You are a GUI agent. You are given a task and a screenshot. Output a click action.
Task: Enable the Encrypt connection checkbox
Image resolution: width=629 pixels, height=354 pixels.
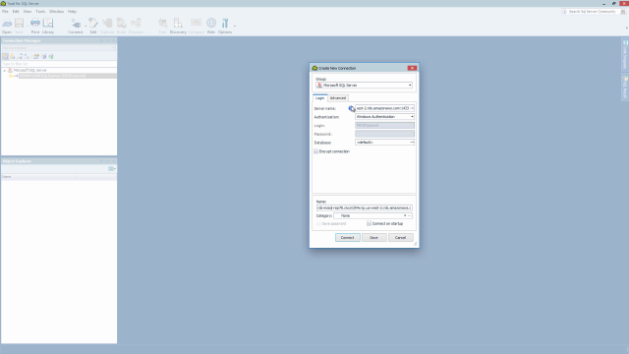click(x=316, y=151)
